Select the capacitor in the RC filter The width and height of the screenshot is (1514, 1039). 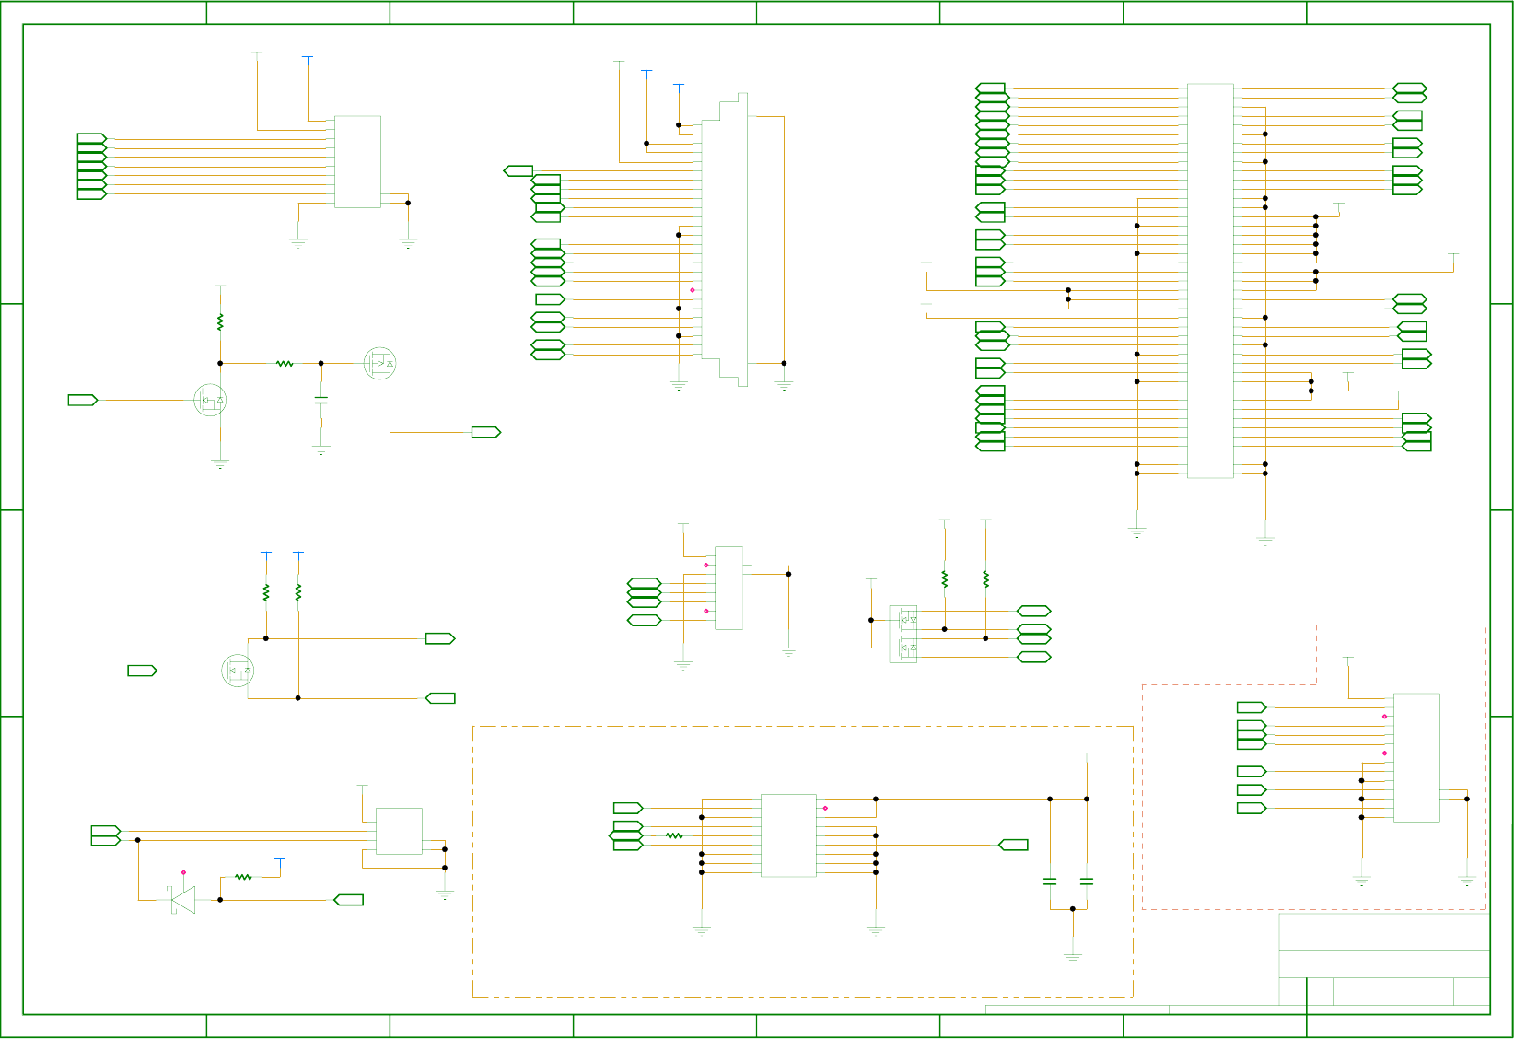(320, 401)
